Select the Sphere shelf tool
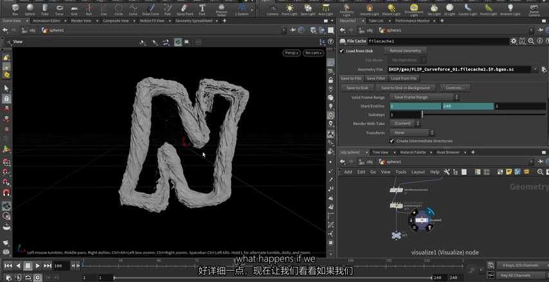Image resolution: width=549 pixels, height=282 pixels. (30, 9)
